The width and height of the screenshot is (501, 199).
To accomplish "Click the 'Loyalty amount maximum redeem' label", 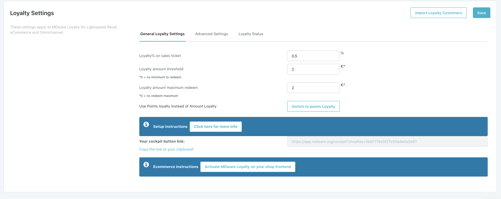I will (169, 88).
